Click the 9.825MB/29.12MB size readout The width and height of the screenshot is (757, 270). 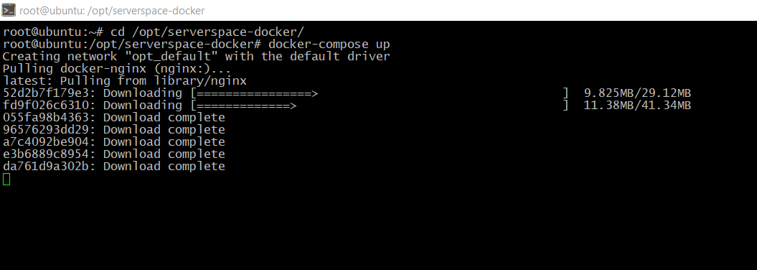pos(637,93)
